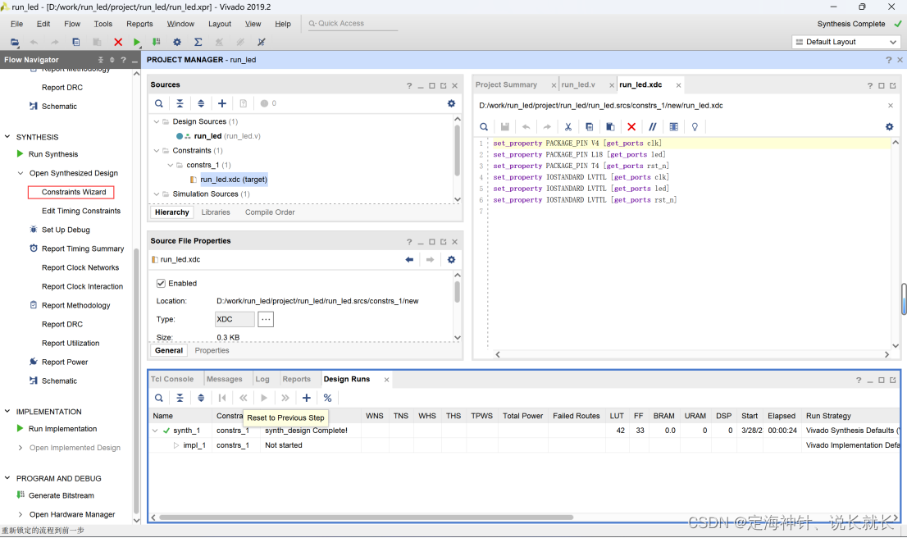The height and width of the screenshot is (538, 907).
Task: Open the Compile Order tab
Action: pos(270,212)
